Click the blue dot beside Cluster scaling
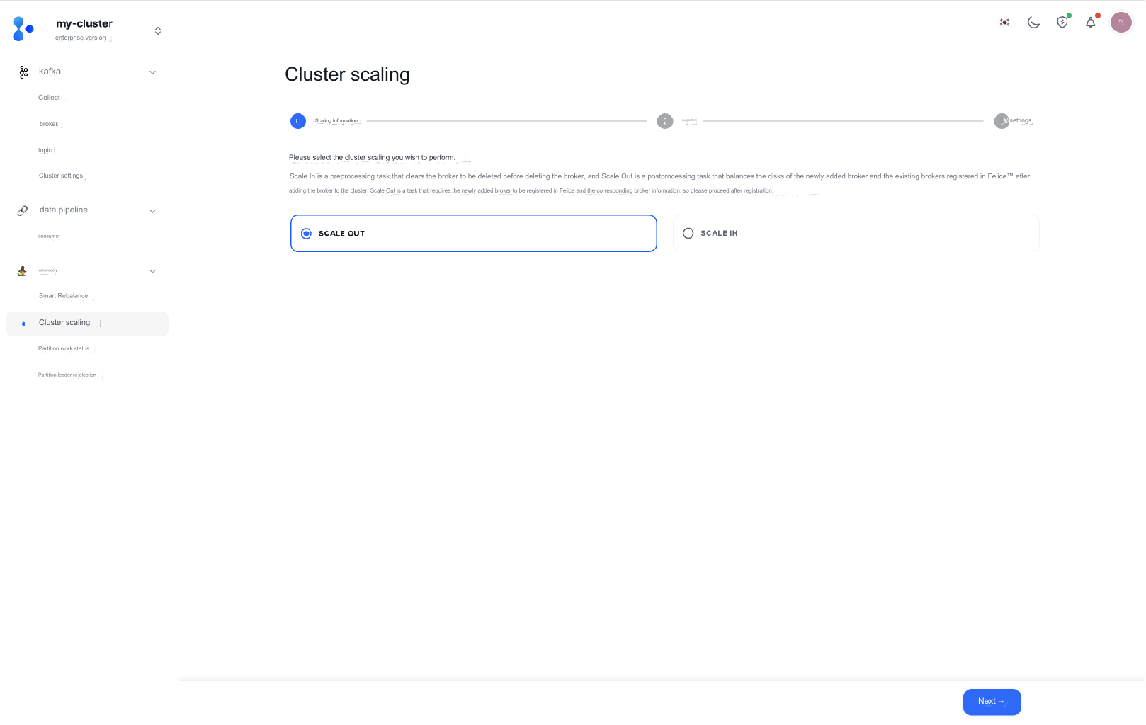The width and height of the screenshot is (1146, 725). tap(23, 323)
